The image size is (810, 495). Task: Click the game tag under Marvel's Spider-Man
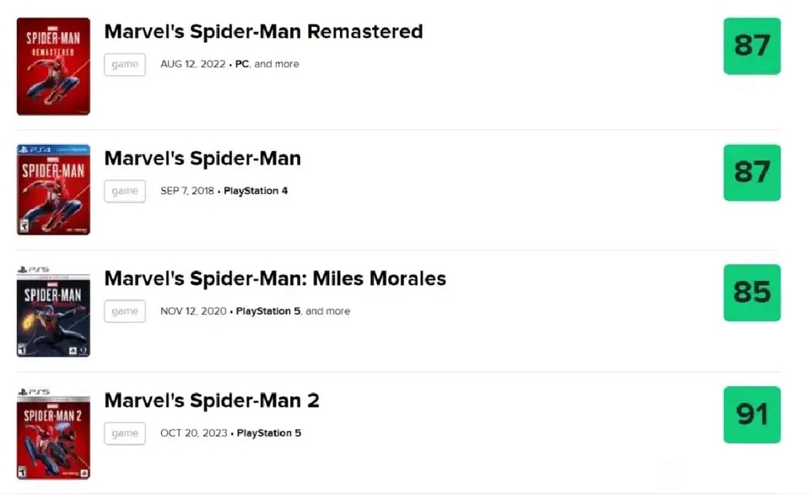click(125, 191)
